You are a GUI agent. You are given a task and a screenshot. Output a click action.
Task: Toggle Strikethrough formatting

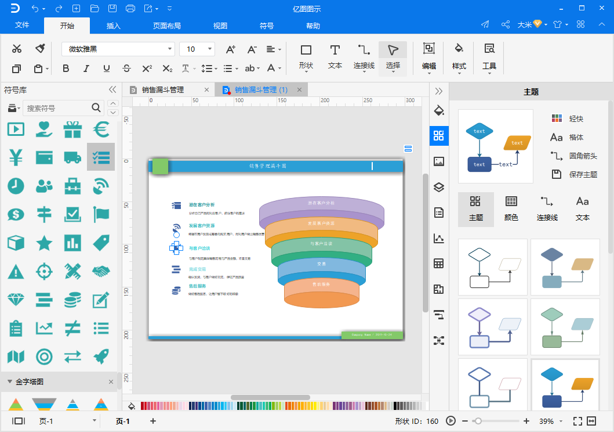[x=126, y=69]
